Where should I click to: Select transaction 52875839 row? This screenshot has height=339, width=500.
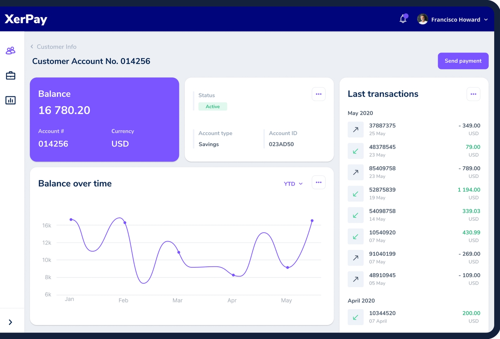coord(414,194)
